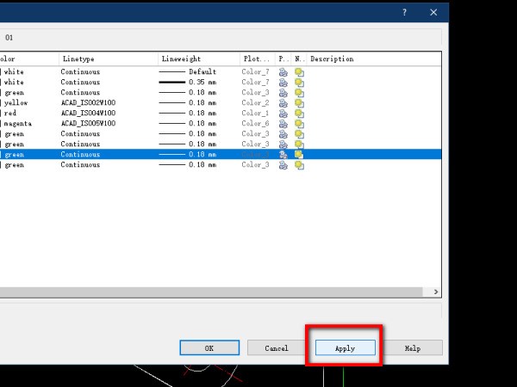Toggle plot printer icon in yellow layer row
Viewport: 517px width, 387px height.
click(283, 103)
